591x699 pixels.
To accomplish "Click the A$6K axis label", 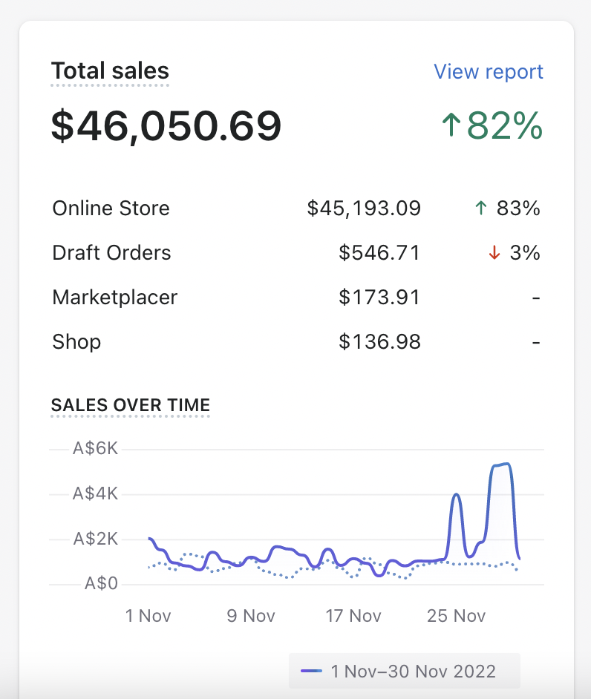I will 95,449.
